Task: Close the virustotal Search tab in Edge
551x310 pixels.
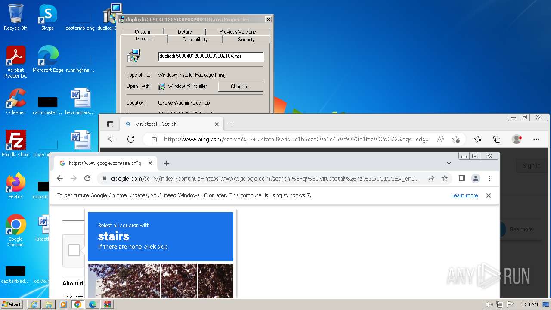Action: [x=217, y=124]
